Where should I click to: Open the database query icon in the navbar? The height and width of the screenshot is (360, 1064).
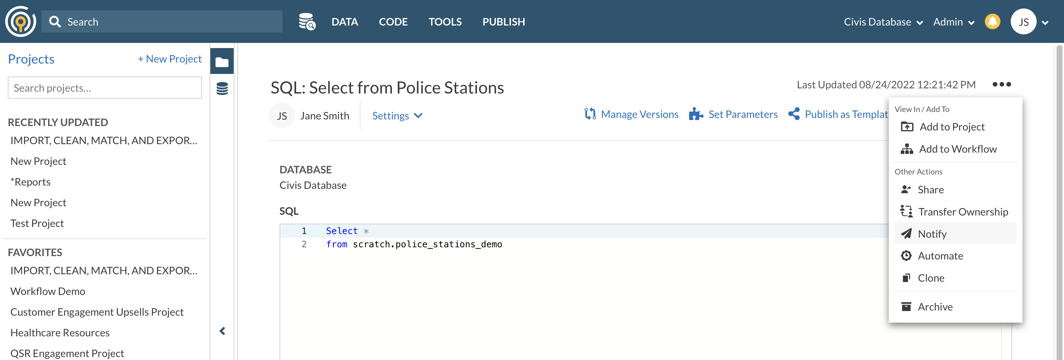[307, 21]
